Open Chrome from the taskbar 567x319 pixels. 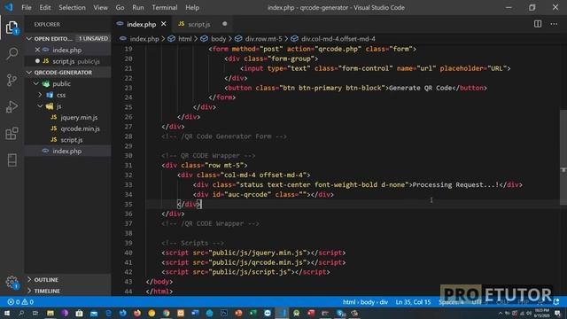[x=166, y=313]
